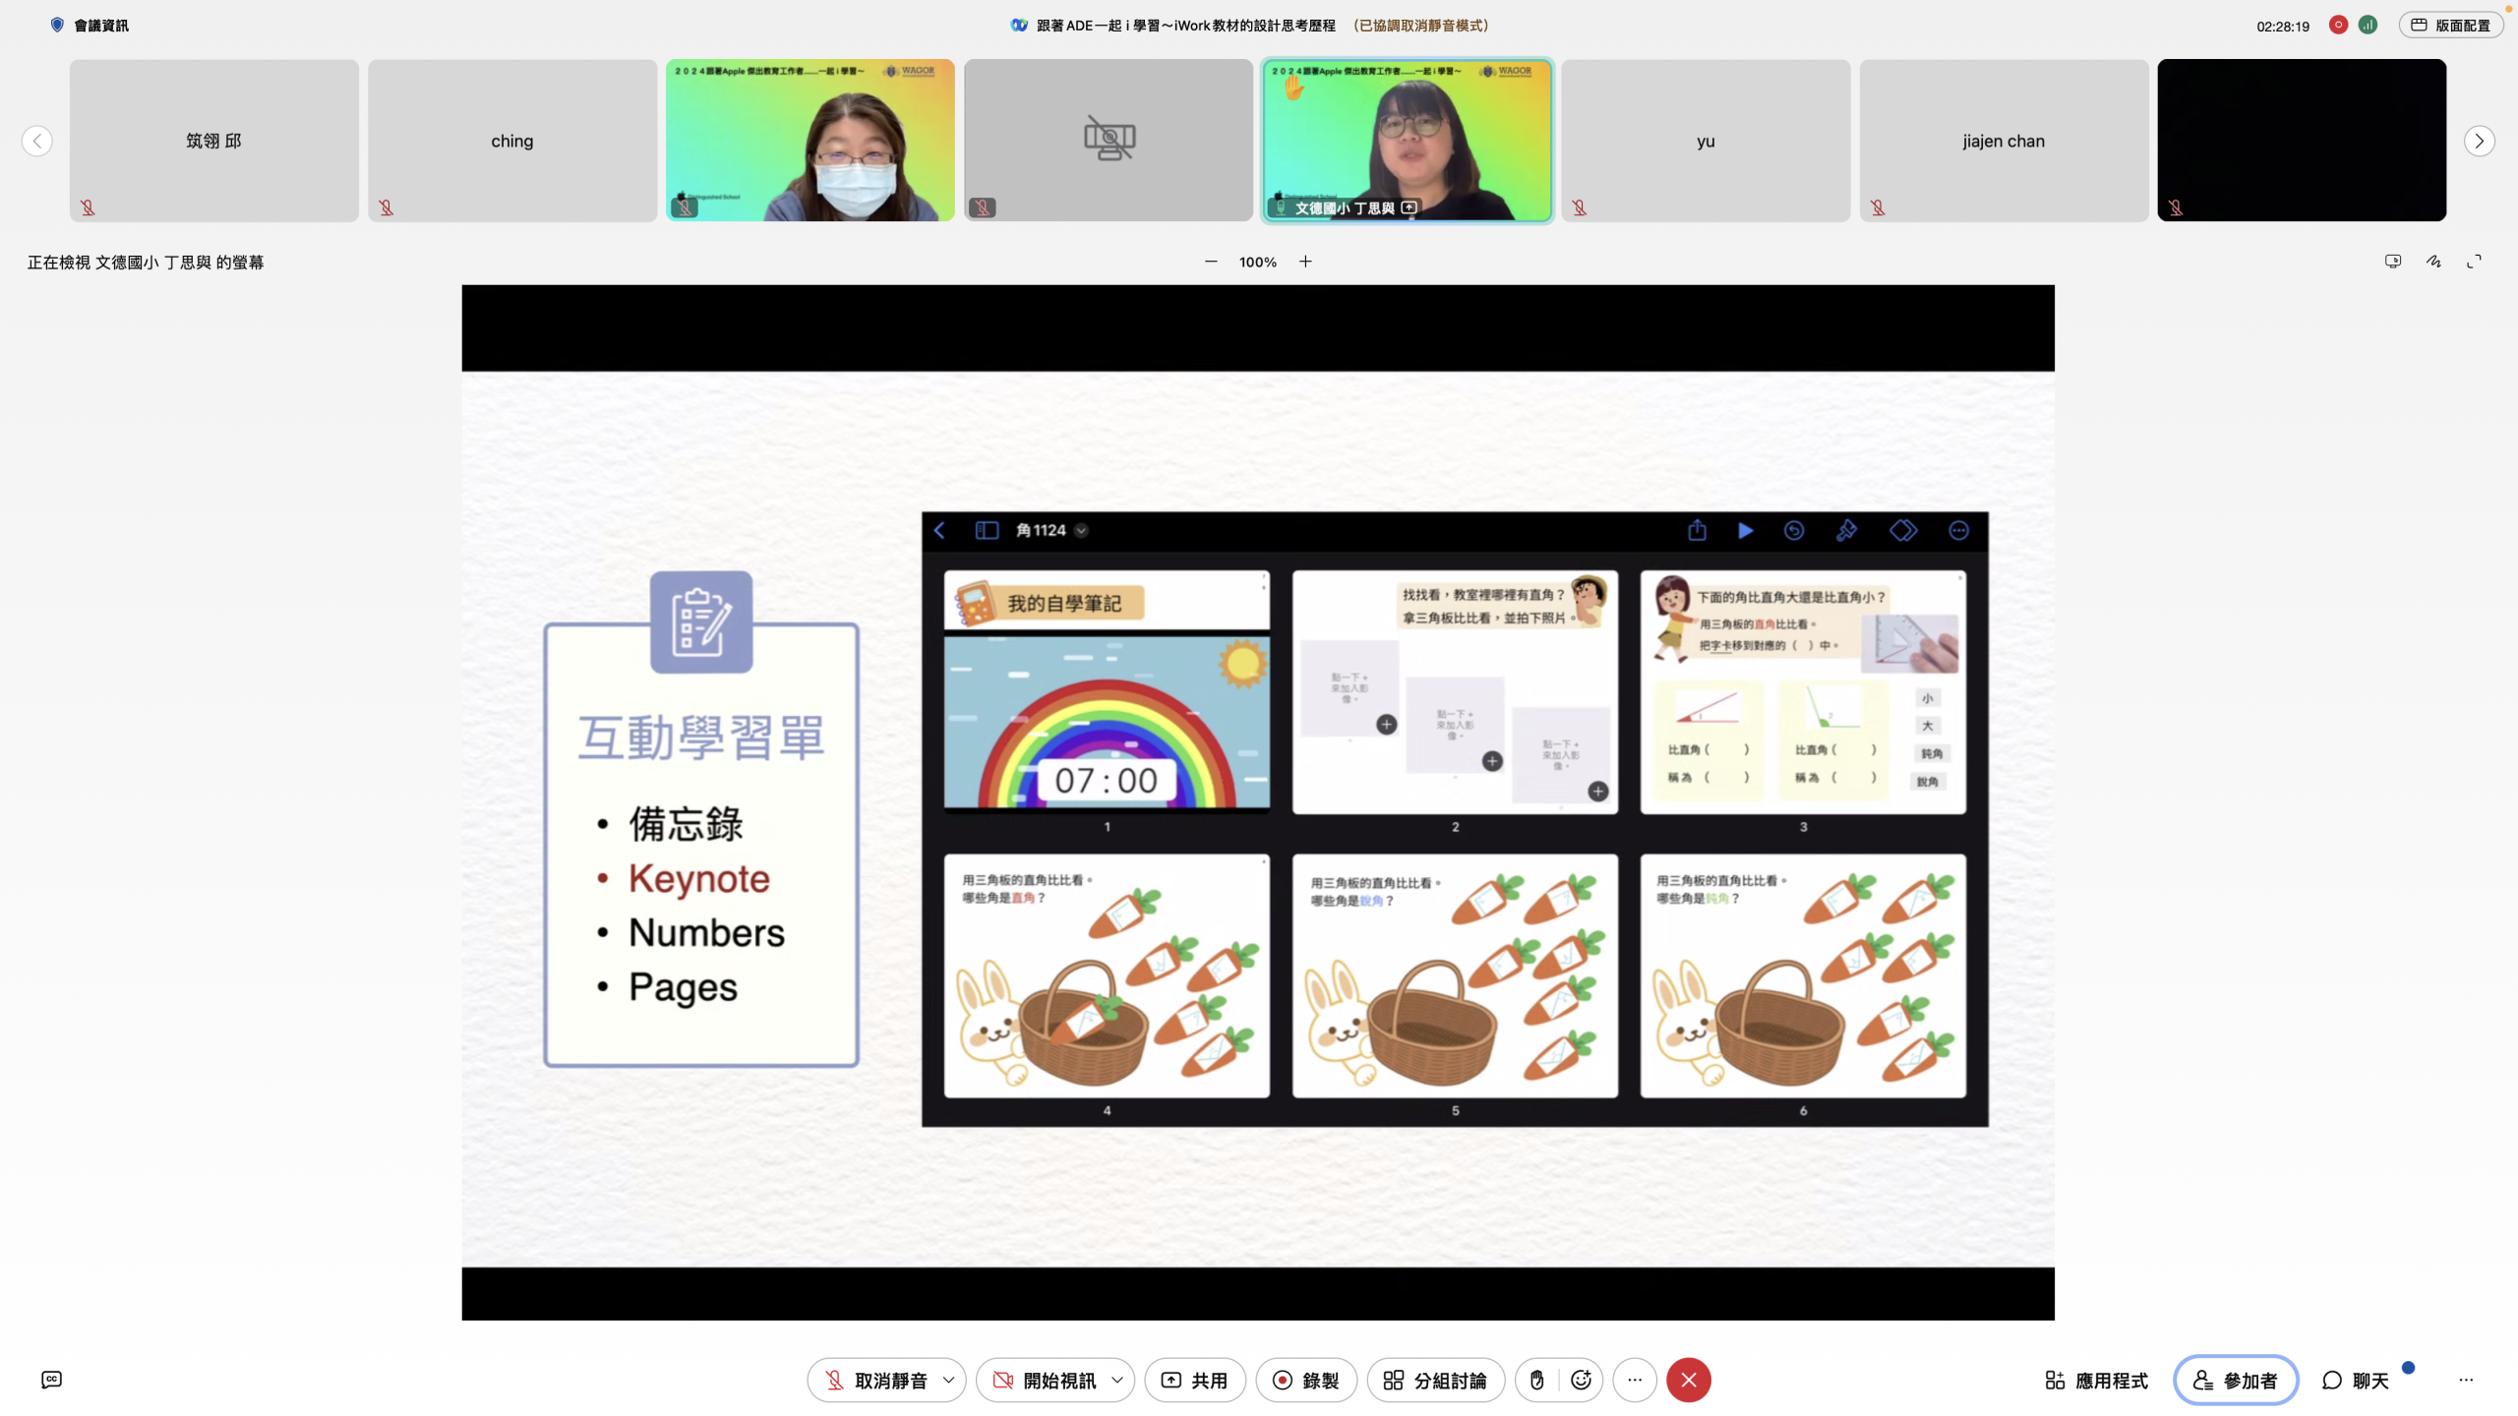Toggle recording with 錄製 button
This screenshot has height=1416, width=2518.
pos(1305,1380)
